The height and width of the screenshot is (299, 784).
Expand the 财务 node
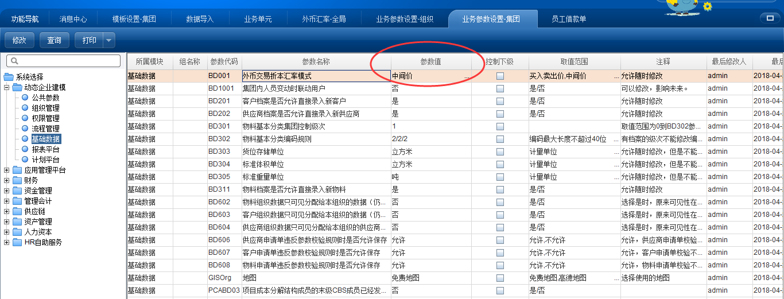(x=7, y=180)
